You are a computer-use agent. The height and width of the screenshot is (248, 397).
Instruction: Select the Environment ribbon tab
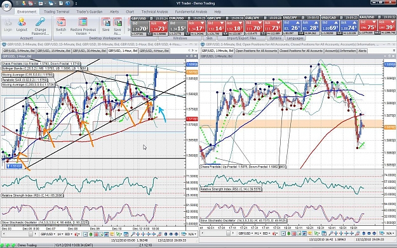tap(27, 11)
